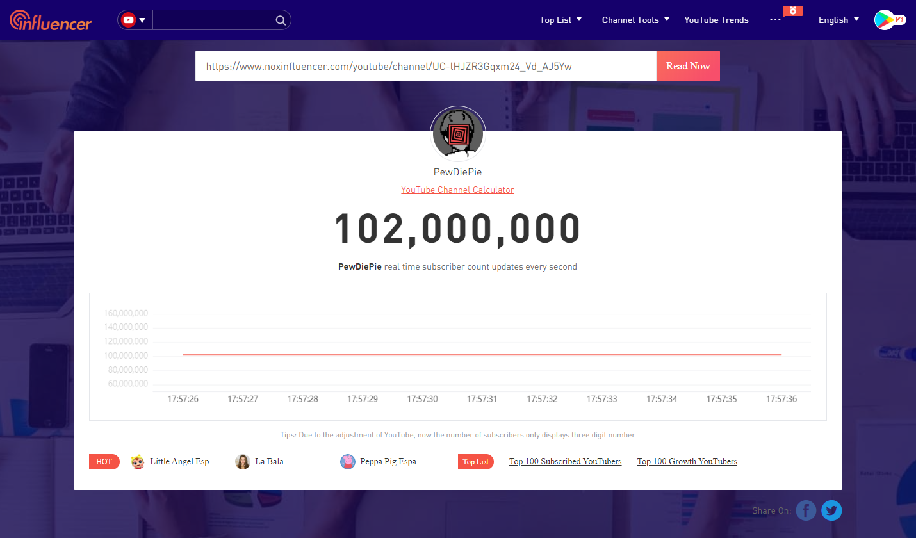Image resolution: width=916 pixels, height=538 pixels.
Task: Open Top 100 Growth YouTubers
Action: click(687, 461)
